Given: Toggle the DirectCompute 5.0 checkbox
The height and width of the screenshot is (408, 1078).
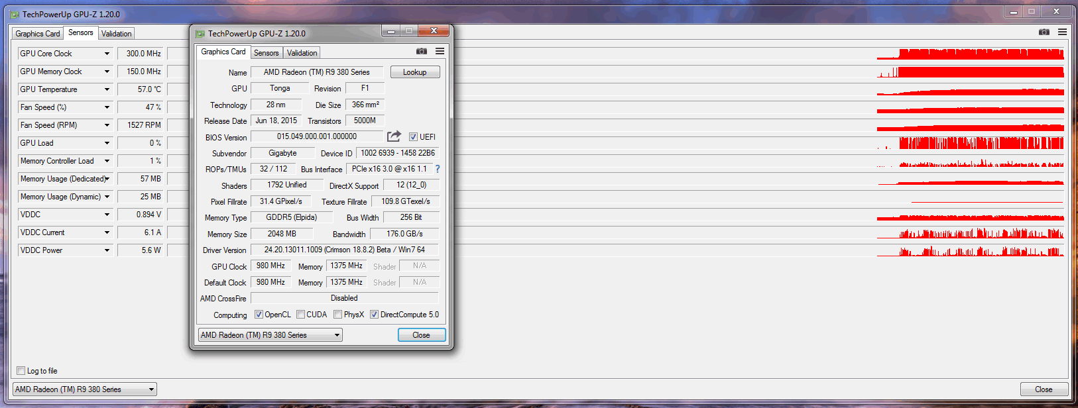Looking at the screenshot, I should pyautogui.click(x=374, y=315).
